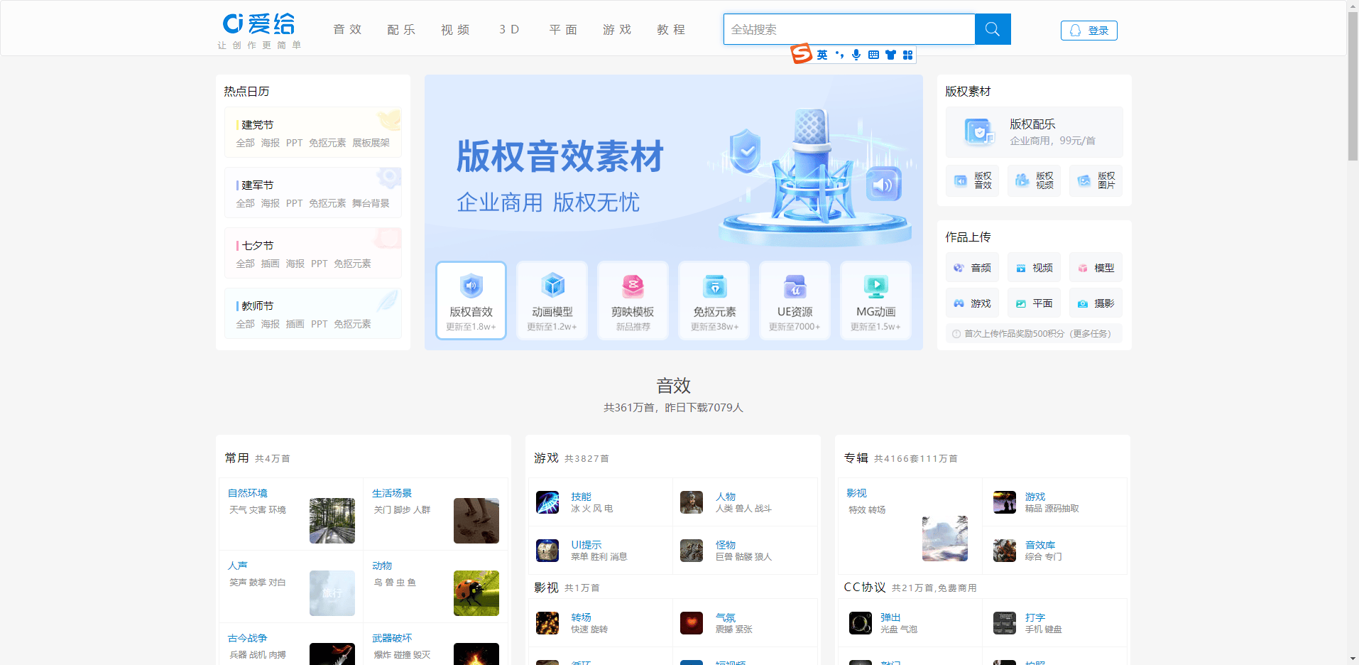Click the 版权图片 icon
Image resolution: width=1359 pixels, height=665 pixels.
[1096, 180]
